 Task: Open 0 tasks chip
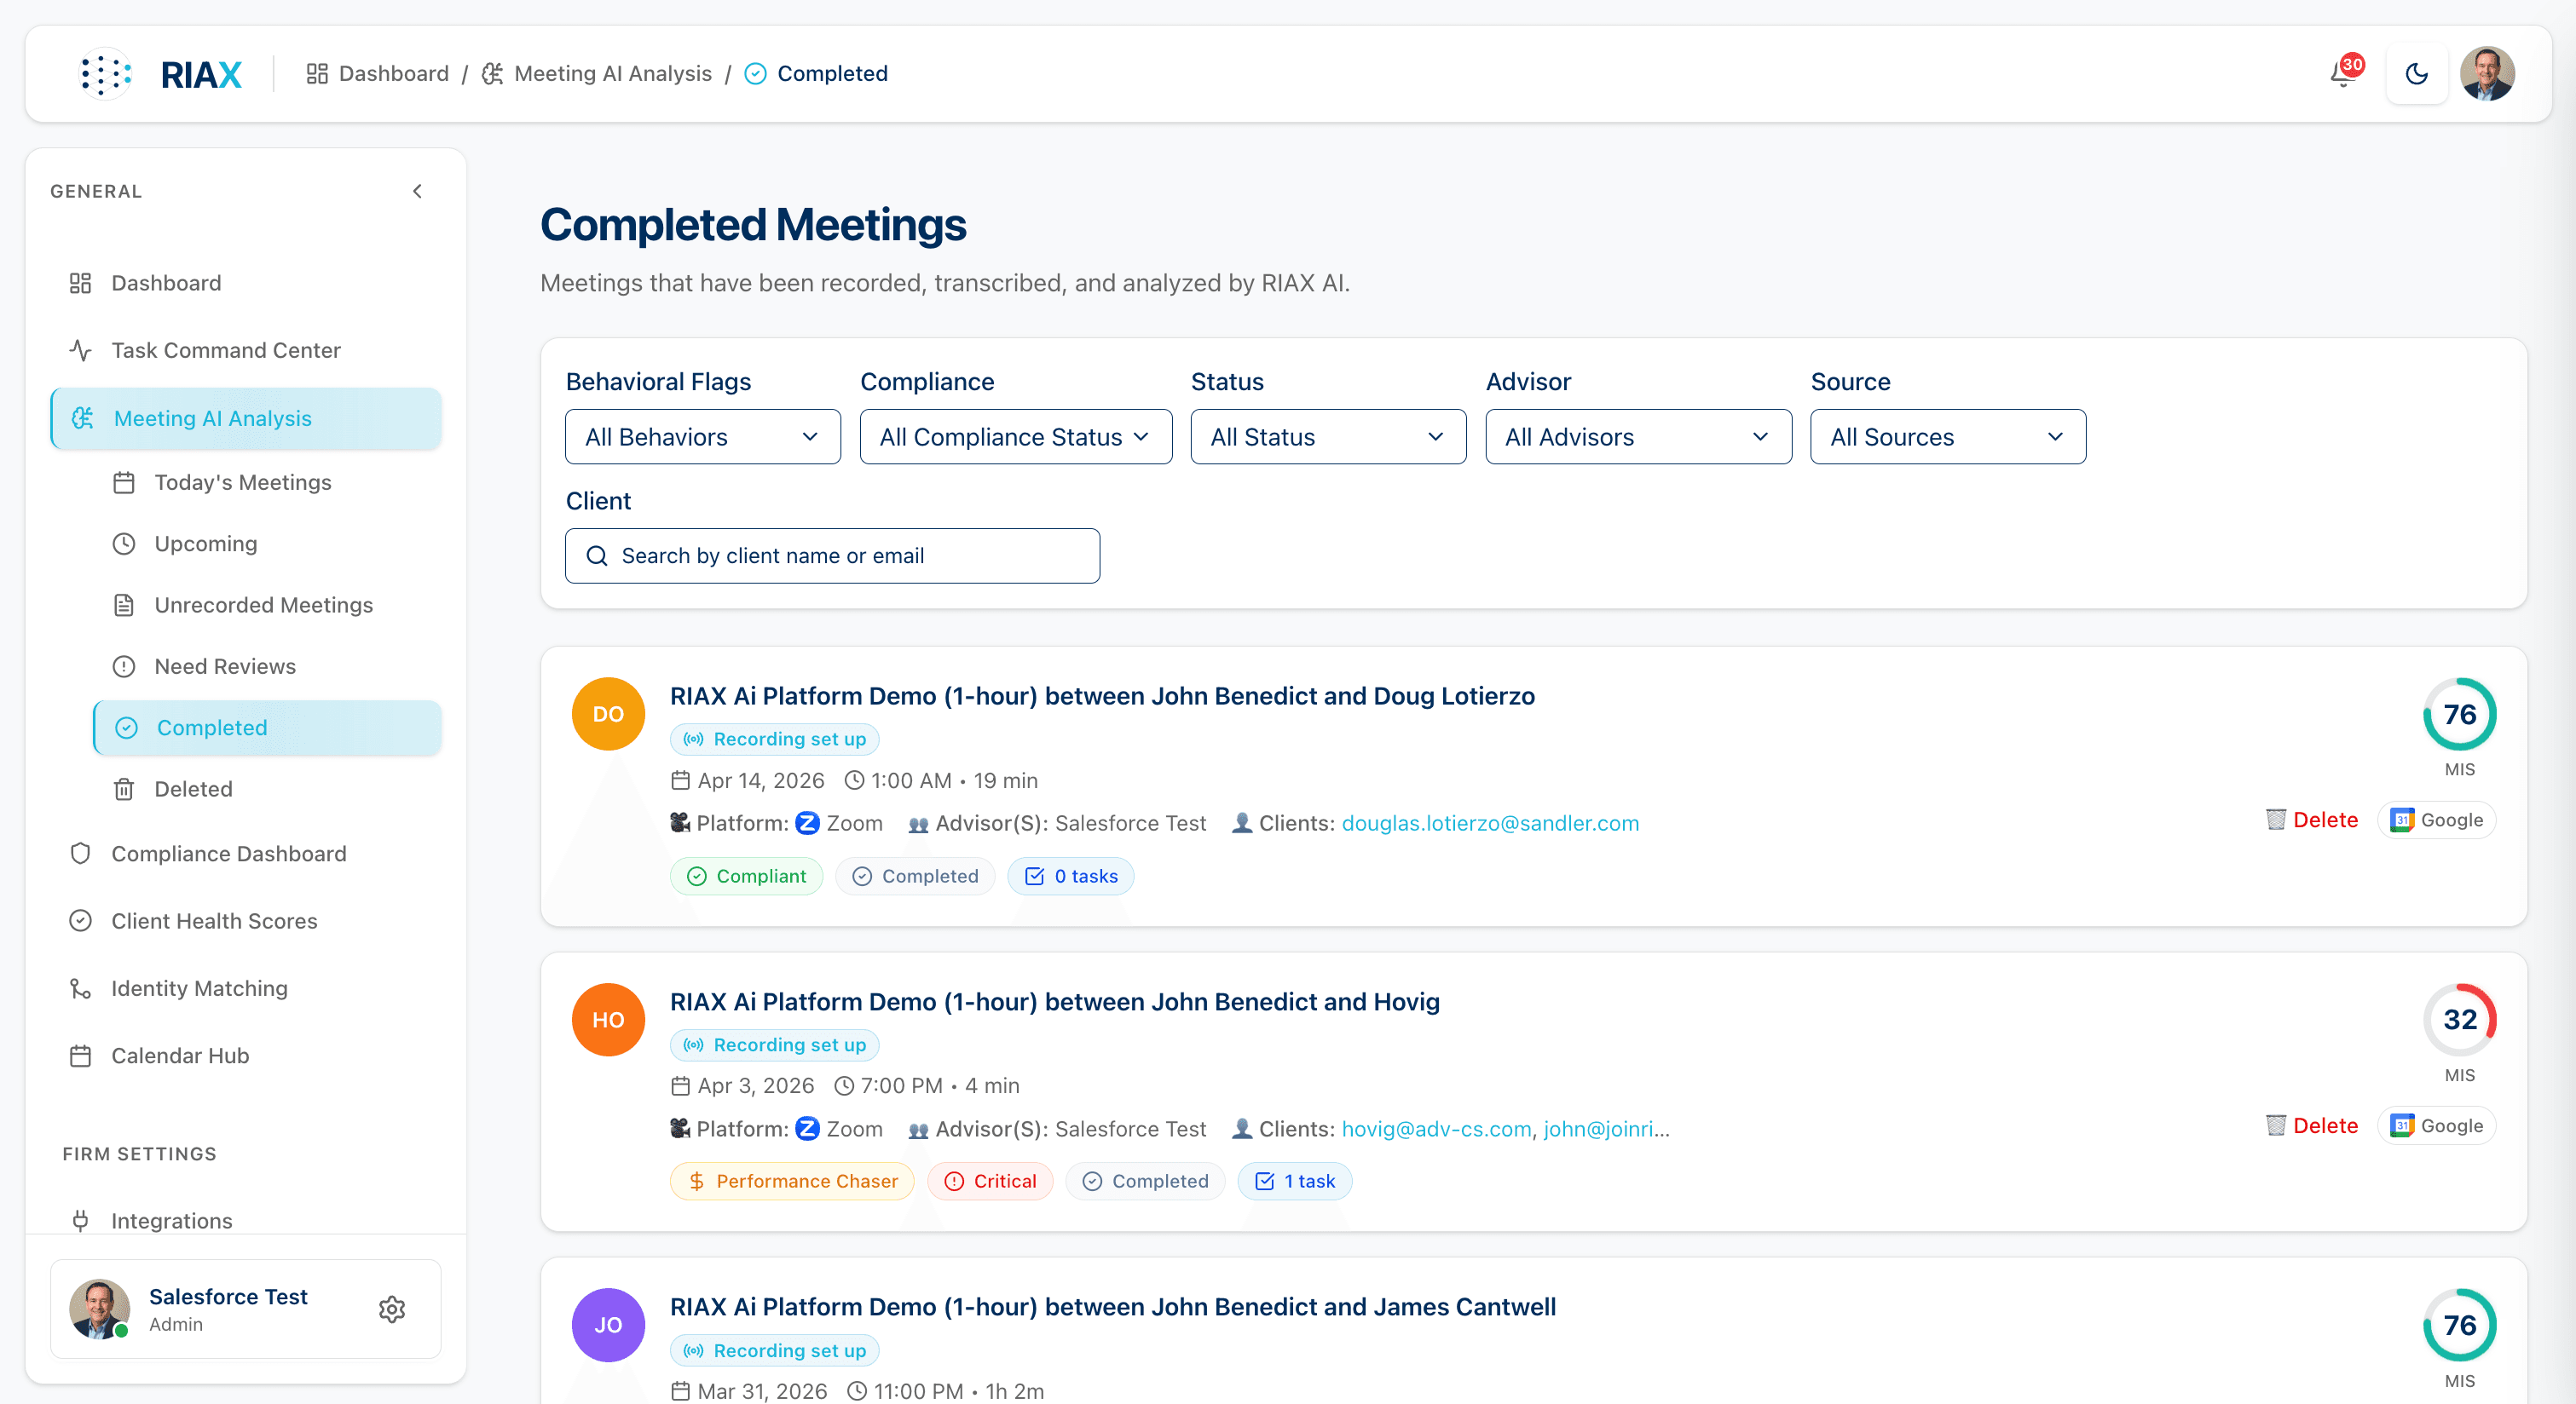click(x=1071, y=877)
